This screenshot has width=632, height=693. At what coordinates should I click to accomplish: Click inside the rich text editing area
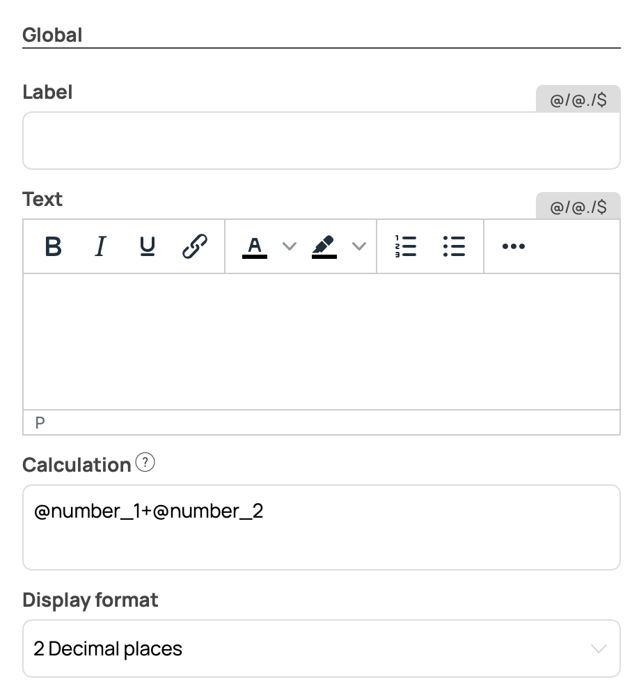[x=321, y=341]
